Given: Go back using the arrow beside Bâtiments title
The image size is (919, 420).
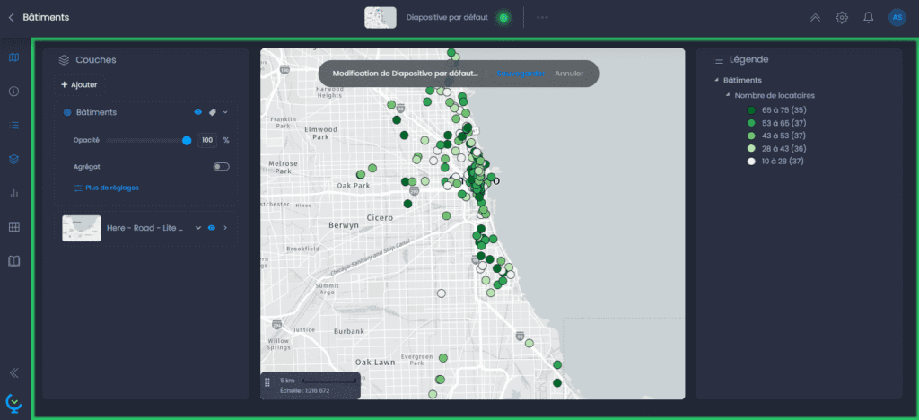Looking at the screenshot, I should pos(11,18).
